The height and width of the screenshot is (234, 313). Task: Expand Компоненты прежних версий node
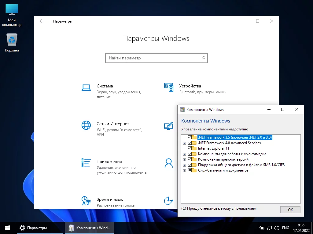click(x=184, y=160)
